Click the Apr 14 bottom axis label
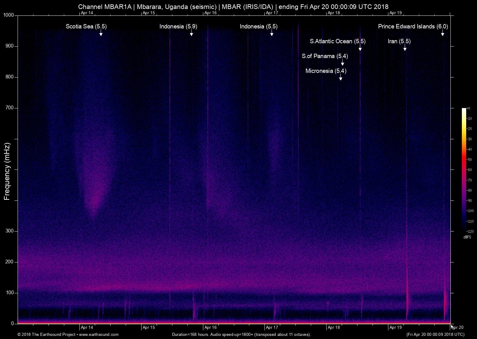This screenshot has width=477, height=339. [87, 328]
